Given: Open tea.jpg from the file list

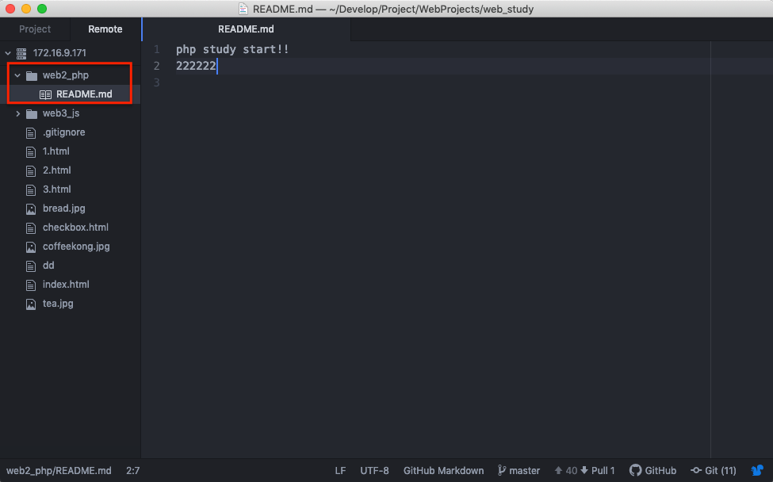Looking at the screenshot, I should point(58,304).
